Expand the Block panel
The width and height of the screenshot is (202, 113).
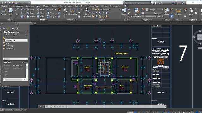click(x=127, y=20)
